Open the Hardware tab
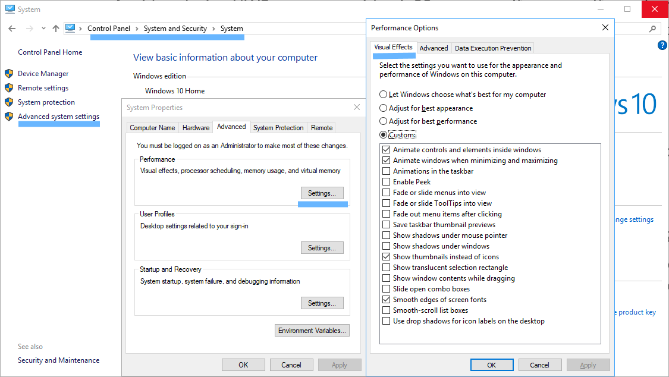This screenshot has width=669, height=377. (196, 127)
